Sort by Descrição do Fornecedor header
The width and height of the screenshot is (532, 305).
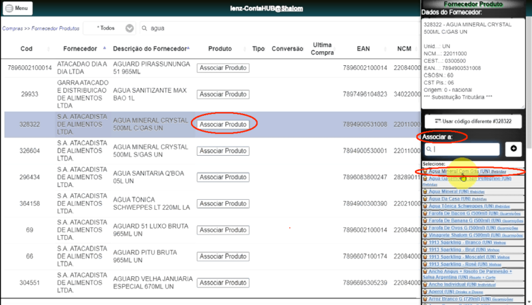151,49
